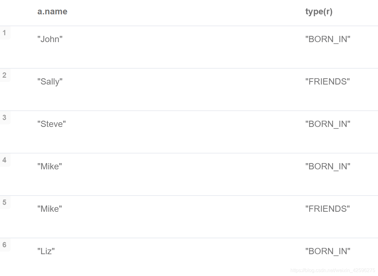Select row number 5 index cell
Image resolution: width=378 pixels, height=276 pixels.
pyautogui.click(x=4, y=202)
